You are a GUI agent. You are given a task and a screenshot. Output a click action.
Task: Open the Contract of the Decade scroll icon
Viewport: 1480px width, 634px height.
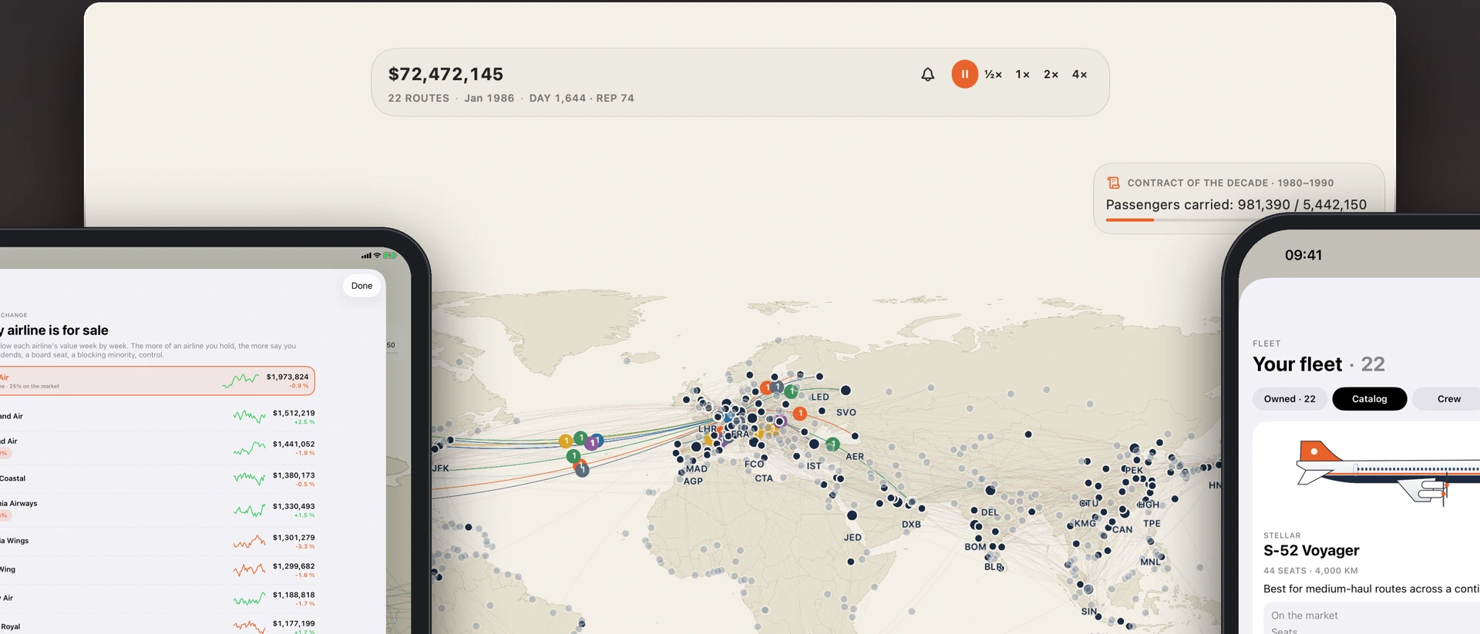1113,183
